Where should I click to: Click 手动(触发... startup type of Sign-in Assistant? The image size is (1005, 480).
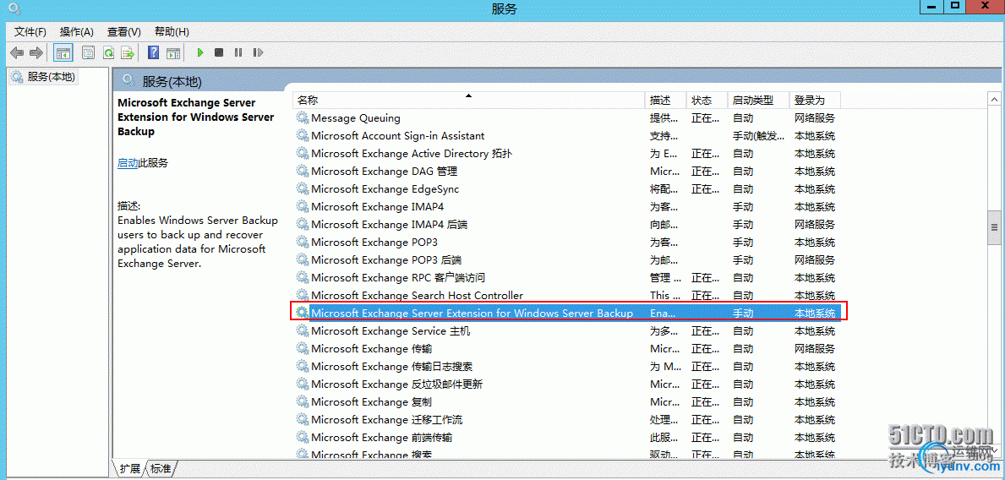tap(758, 136)
